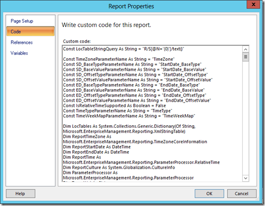Click the SD_OffsetValueParameterName constant line
265x206 pixels.
coord(138,80)
